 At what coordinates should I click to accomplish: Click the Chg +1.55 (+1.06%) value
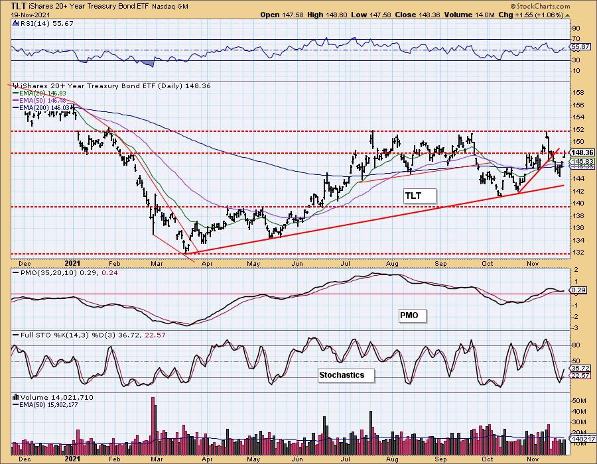[x=531, y=15]
